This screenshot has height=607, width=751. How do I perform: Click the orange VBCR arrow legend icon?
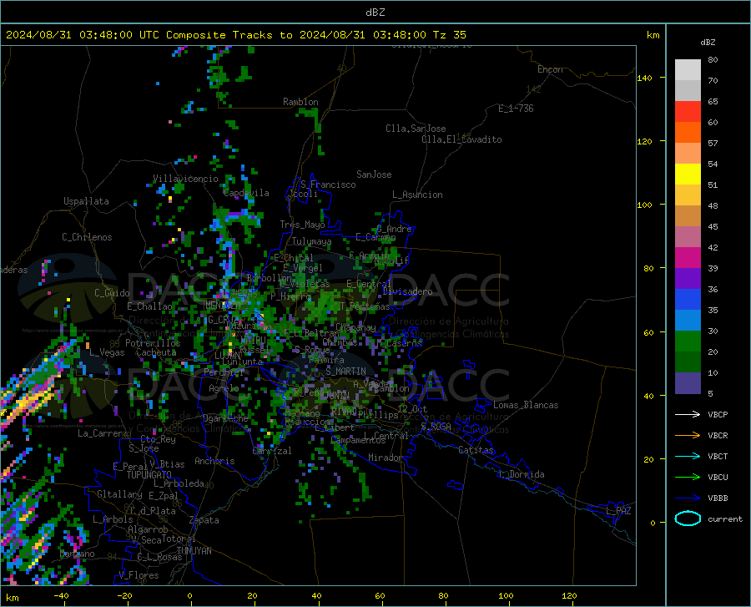click(x=688, y=435)
